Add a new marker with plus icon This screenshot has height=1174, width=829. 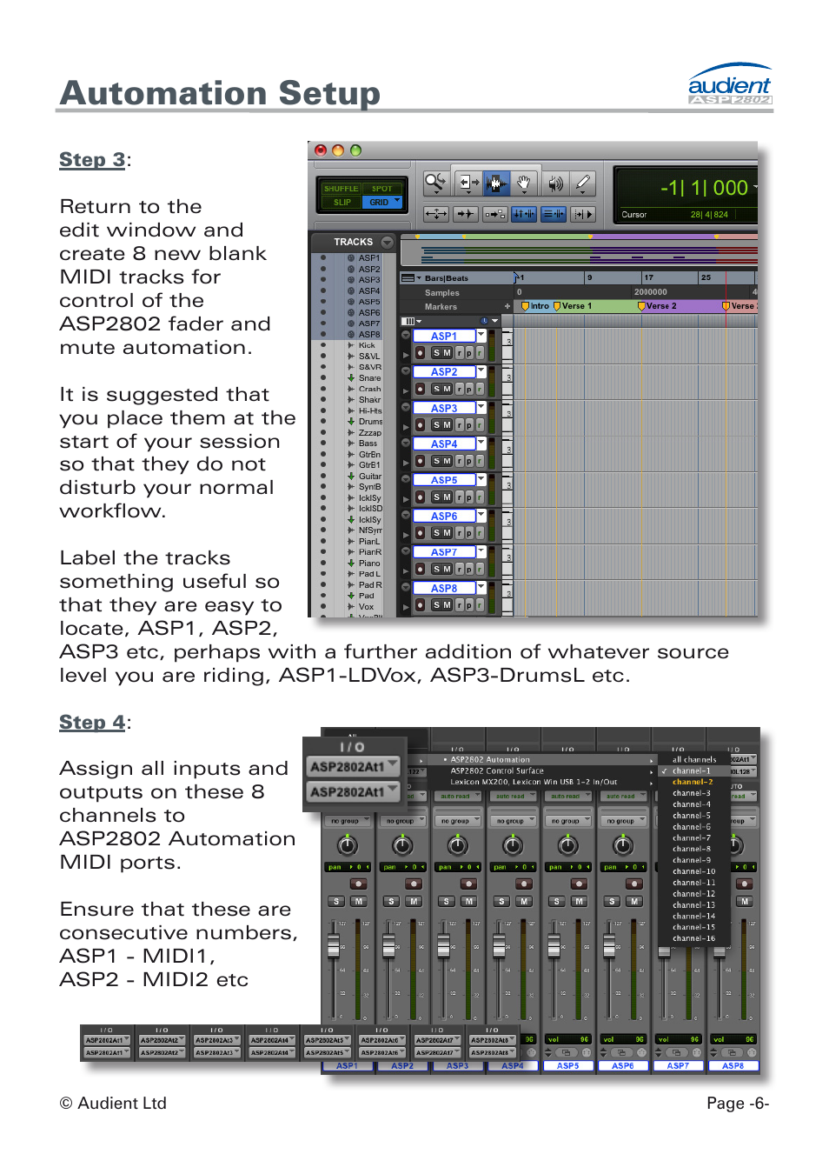point(507,306)
